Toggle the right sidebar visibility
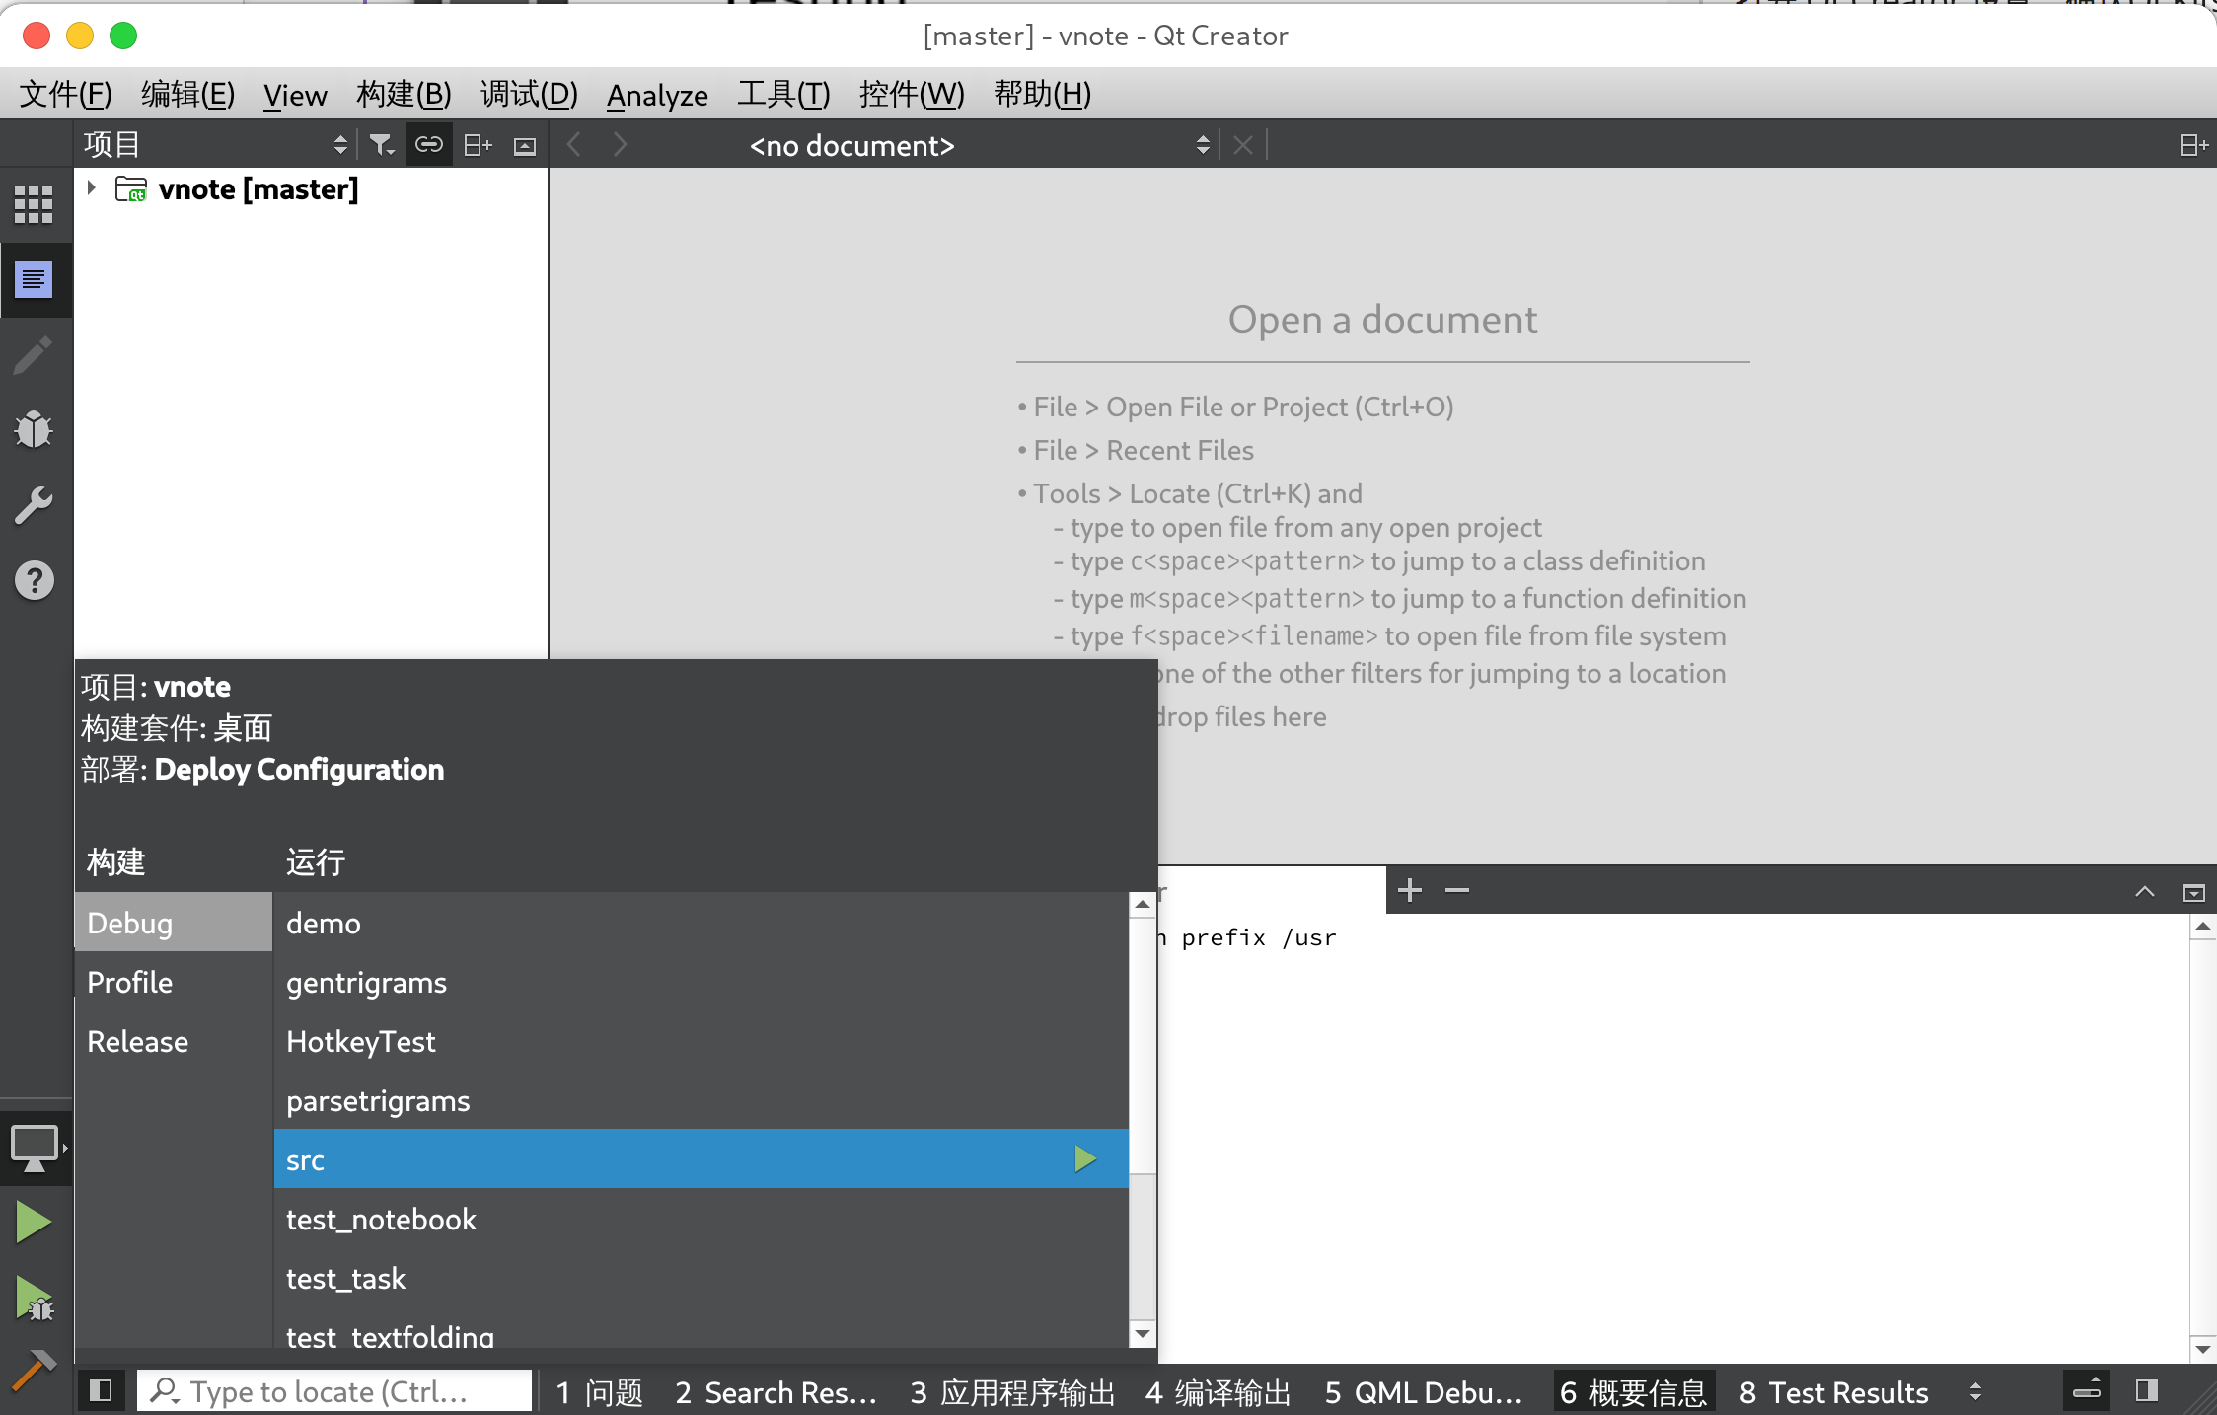 pyautogui.click(x=2148, y=1391)
